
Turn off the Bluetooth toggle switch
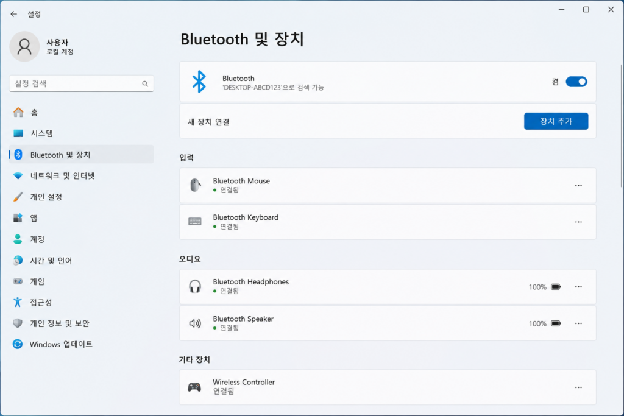(576, 82)
